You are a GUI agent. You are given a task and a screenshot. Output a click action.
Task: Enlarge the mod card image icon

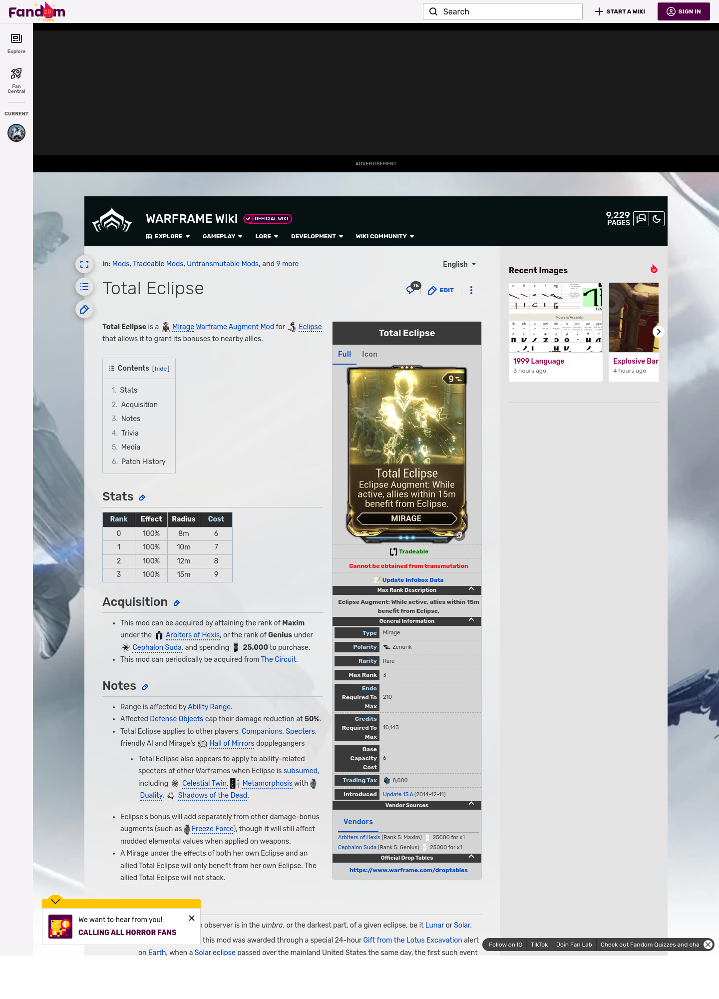[x=459, y=535]
